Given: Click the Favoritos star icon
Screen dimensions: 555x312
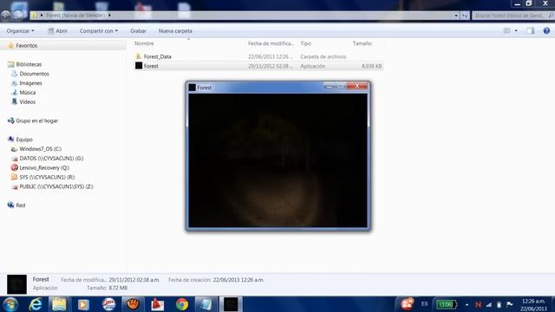Looking at the screenshot, I should [x=10, y=46].
